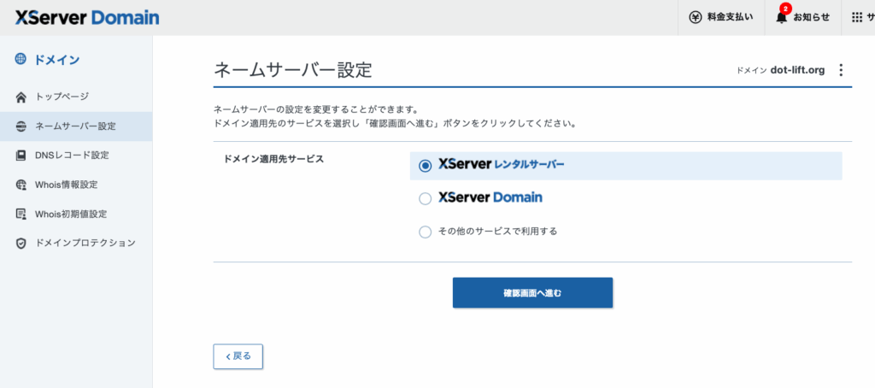Screen dimensions: 875x388
Task: Click the 確認画面へ進む button
Action: point(532,292)
